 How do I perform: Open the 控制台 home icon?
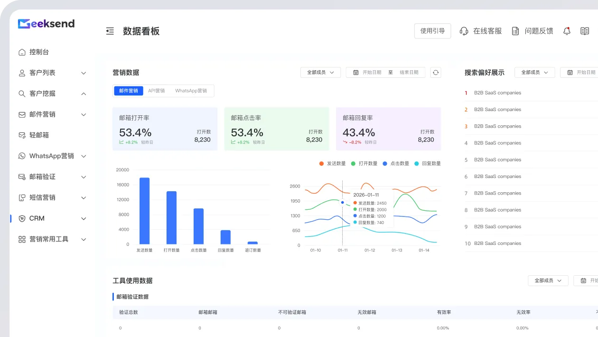coord(22,52)
